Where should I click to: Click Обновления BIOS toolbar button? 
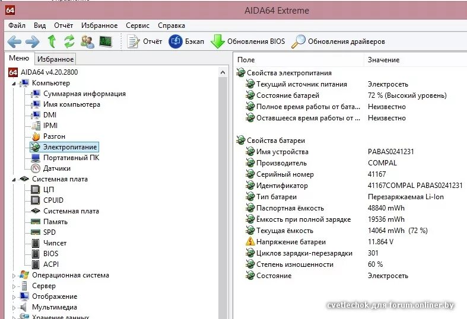click(x=248, y=42)
